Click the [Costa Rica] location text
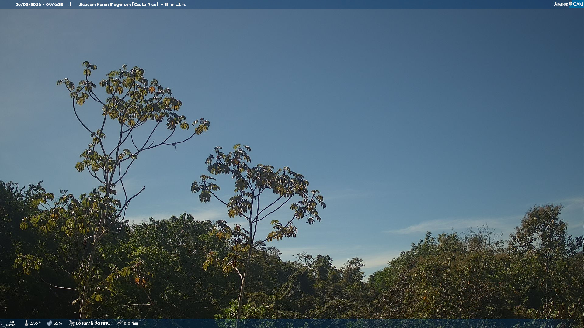This screenshot has width=584, height=328. coord(145,5)
